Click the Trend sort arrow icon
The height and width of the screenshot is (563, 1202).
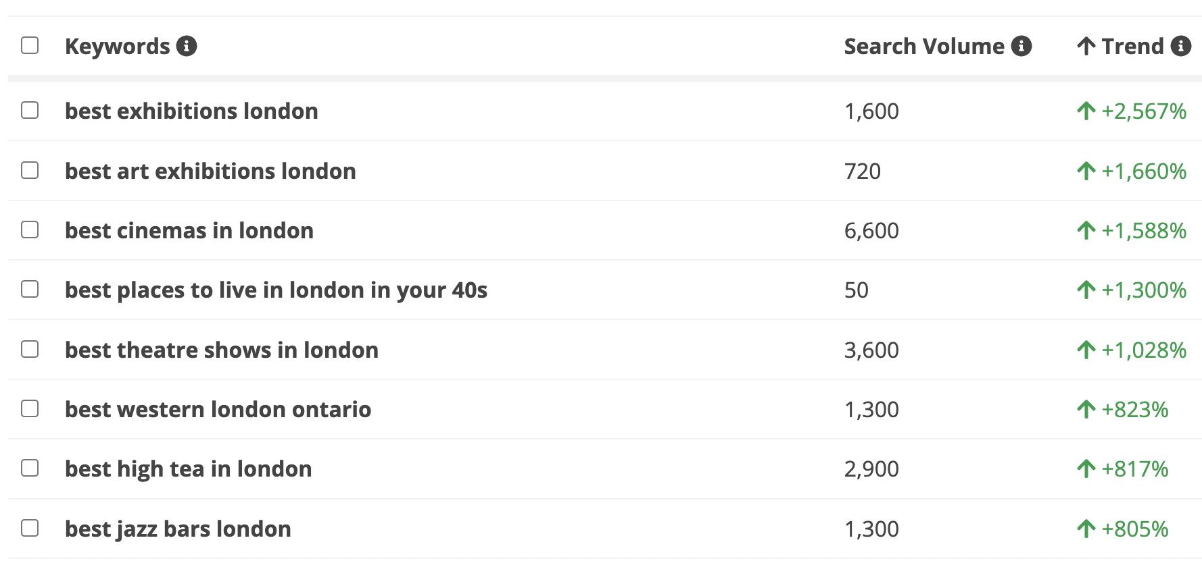(x=1086, y=46)
